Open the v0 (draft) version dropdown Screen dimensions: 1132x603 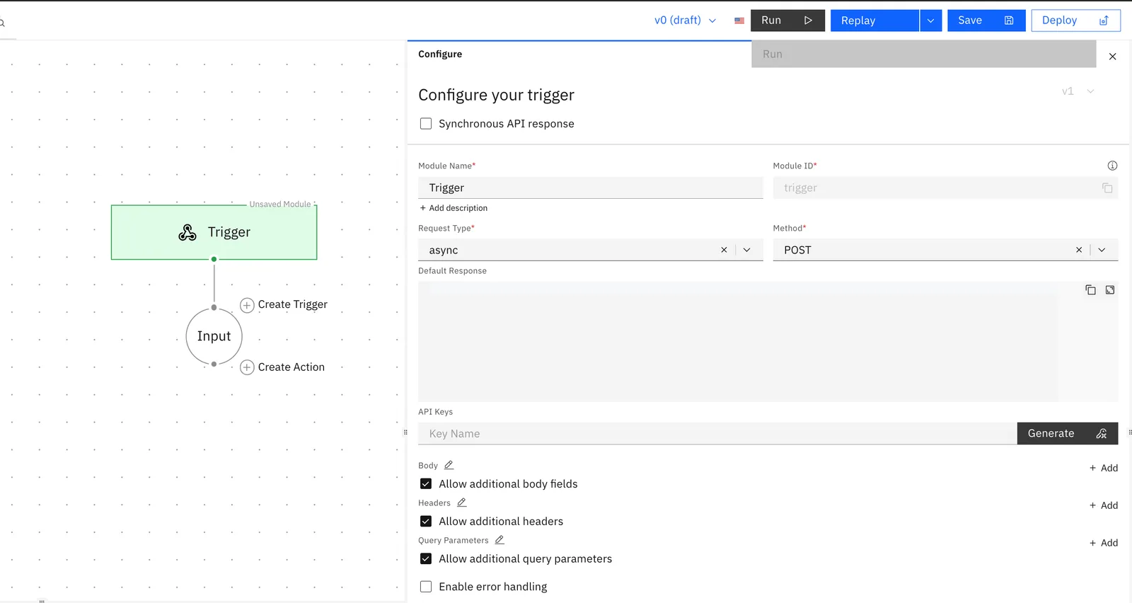685,21
